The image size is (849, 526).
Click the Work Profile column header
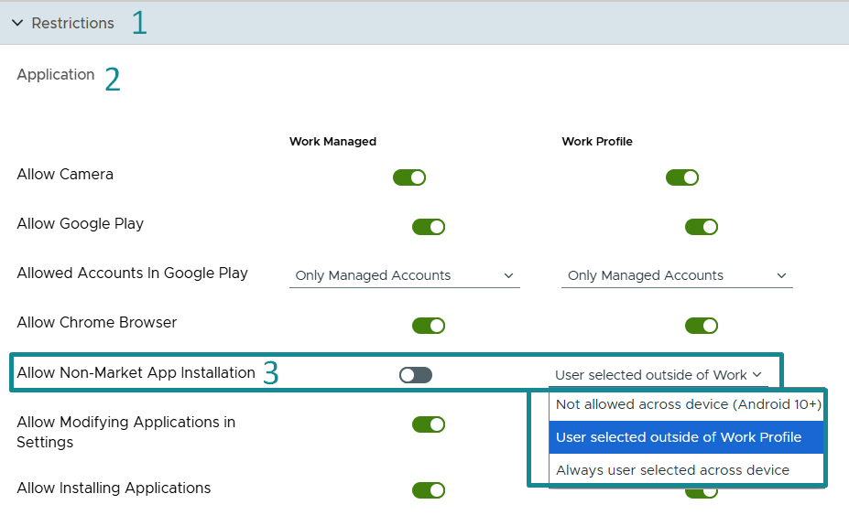coord(597,141)
